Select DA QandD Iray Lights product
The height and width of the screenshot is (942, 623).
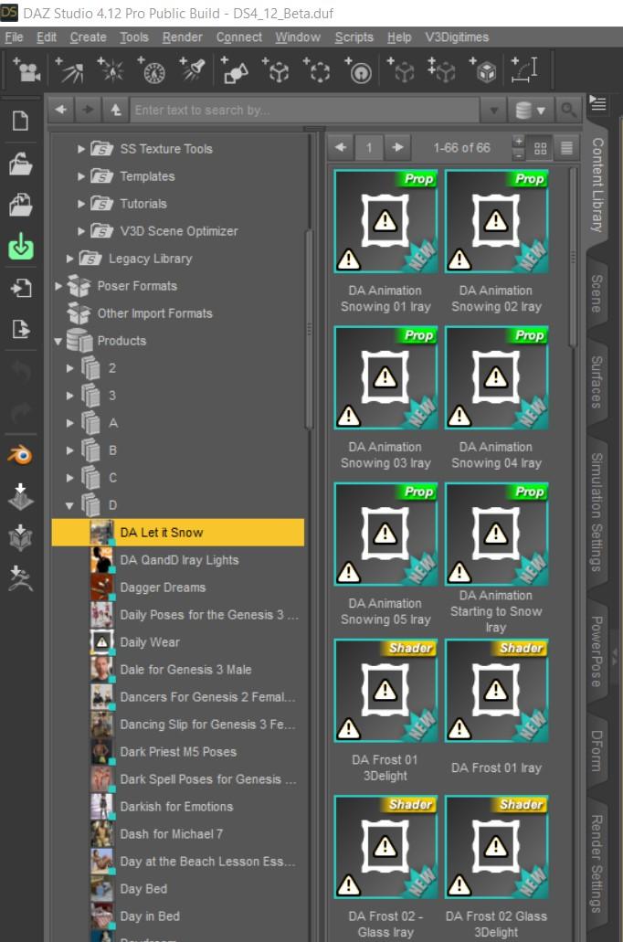(x=179, y=560)
